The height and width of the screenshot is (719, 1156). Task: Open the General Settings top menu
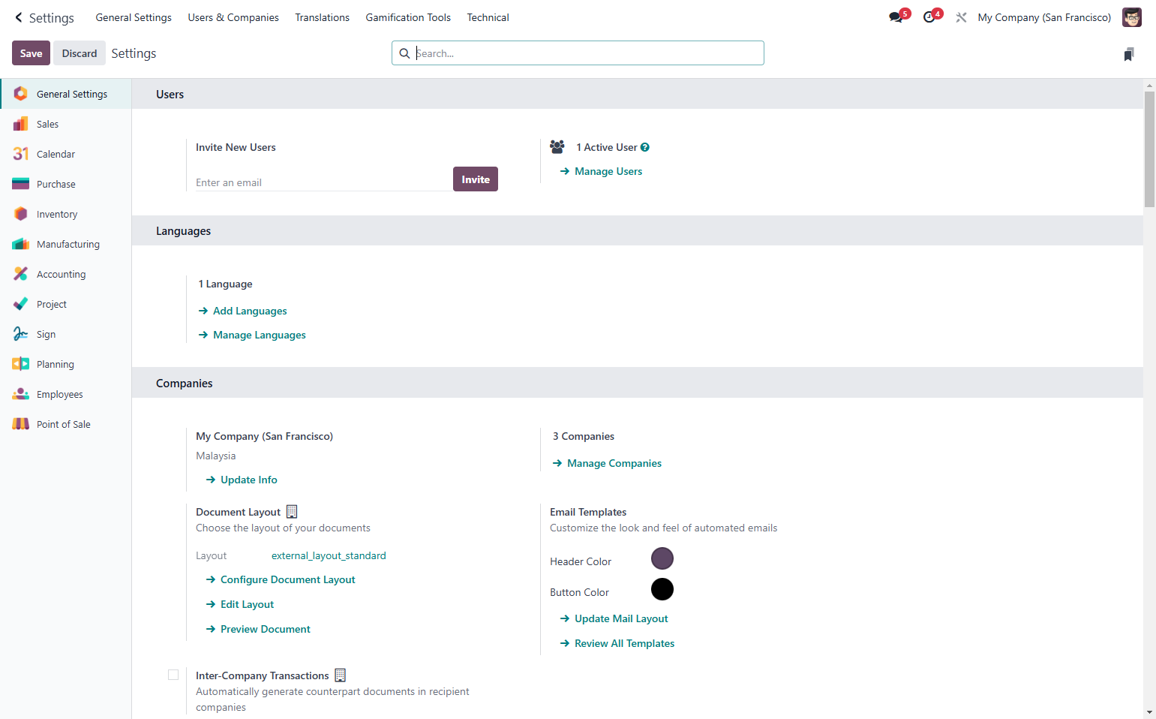pyautogui.click(x=134, y=17)
